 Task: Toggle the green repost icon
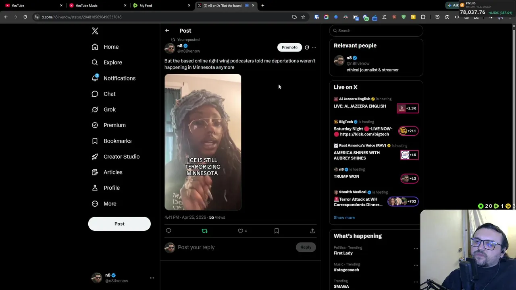(x=204, y=231)
